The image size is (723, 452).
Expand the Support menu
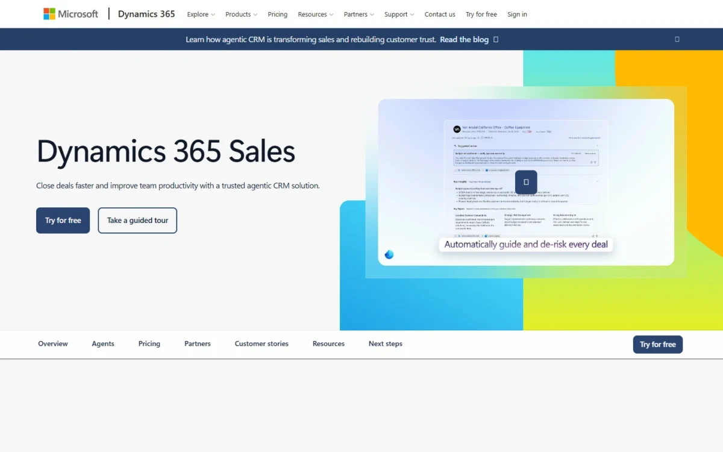tap(399, 14)
